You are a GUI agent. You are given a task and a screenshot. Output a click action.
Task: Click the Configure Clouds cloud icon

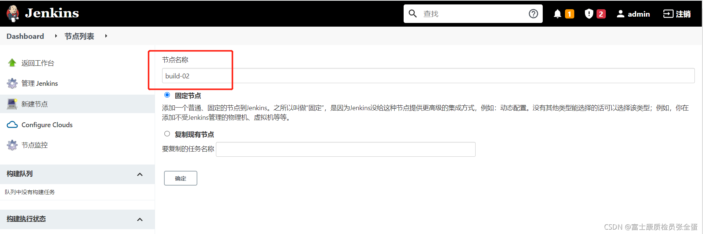tap(12, 125)
